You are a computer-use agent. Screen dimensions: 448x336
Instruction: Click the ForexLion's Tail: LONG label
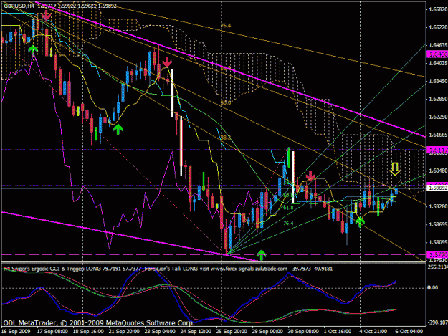point(171,269)
